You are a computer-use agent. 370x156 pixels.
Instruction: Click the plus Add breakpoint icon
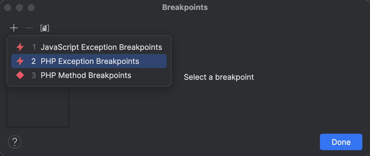tap(14, 28)
